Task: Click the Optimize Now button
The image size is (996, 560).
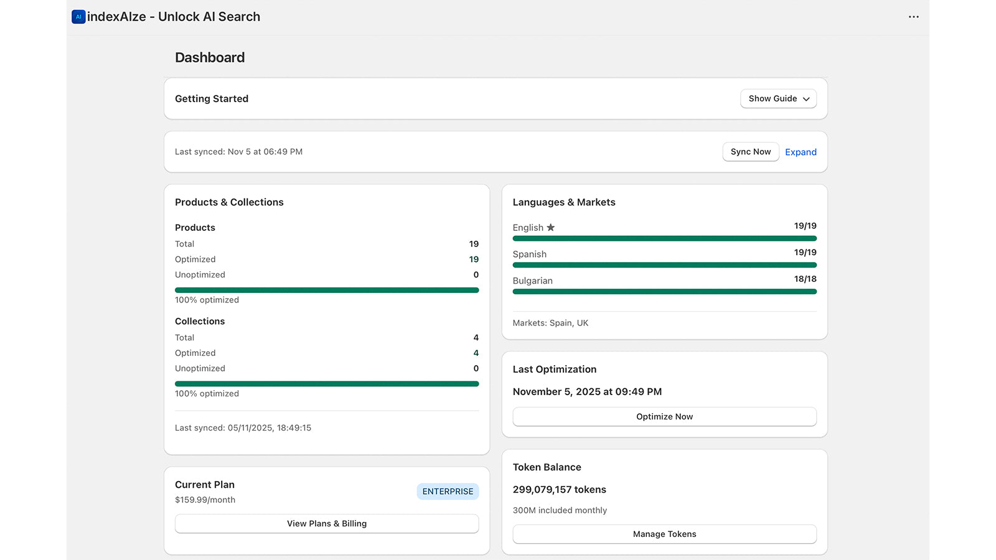Action: click(664, 417)
